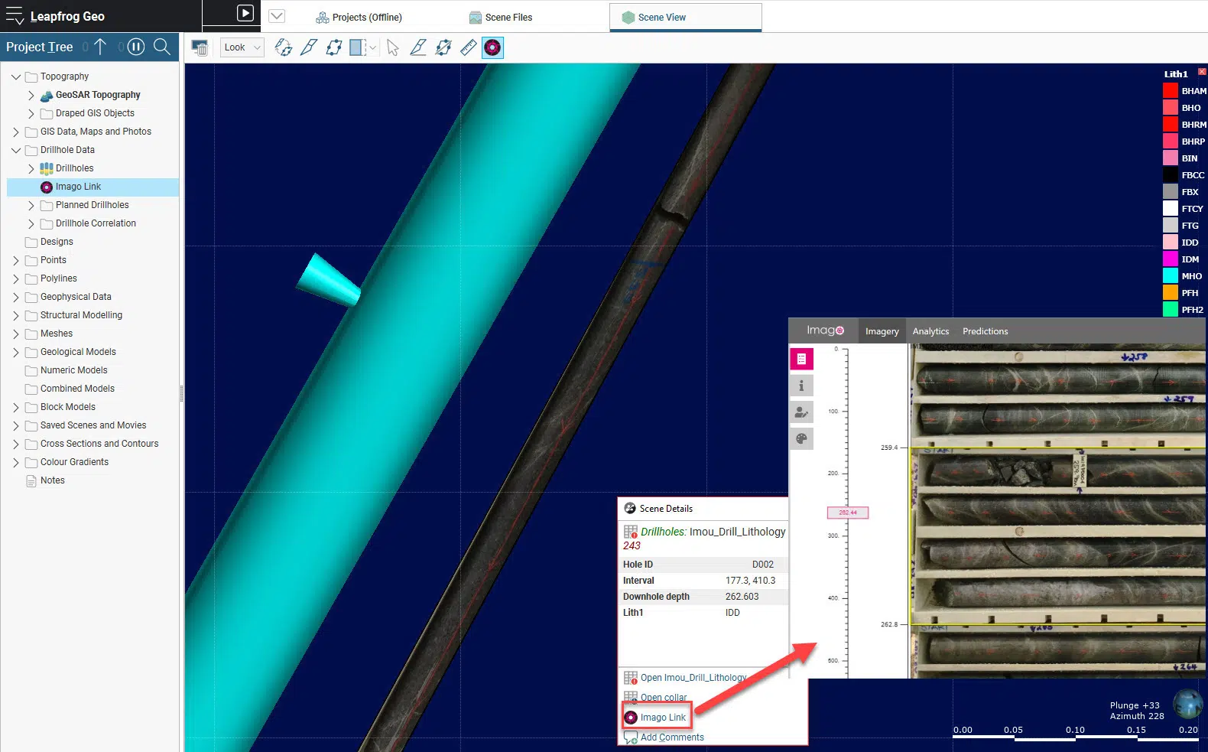This screenshot has width=1208, height=752.
Task: Expand the Geological Models folder
Action: [x=16, y=352]
